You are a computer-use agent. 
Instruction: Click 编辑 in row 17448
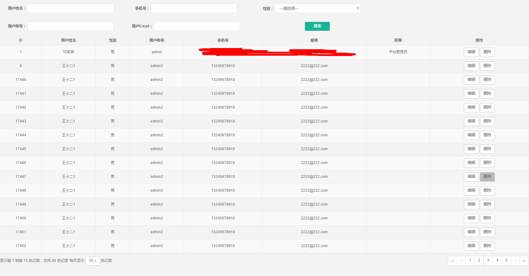click(x=471, y=190)
